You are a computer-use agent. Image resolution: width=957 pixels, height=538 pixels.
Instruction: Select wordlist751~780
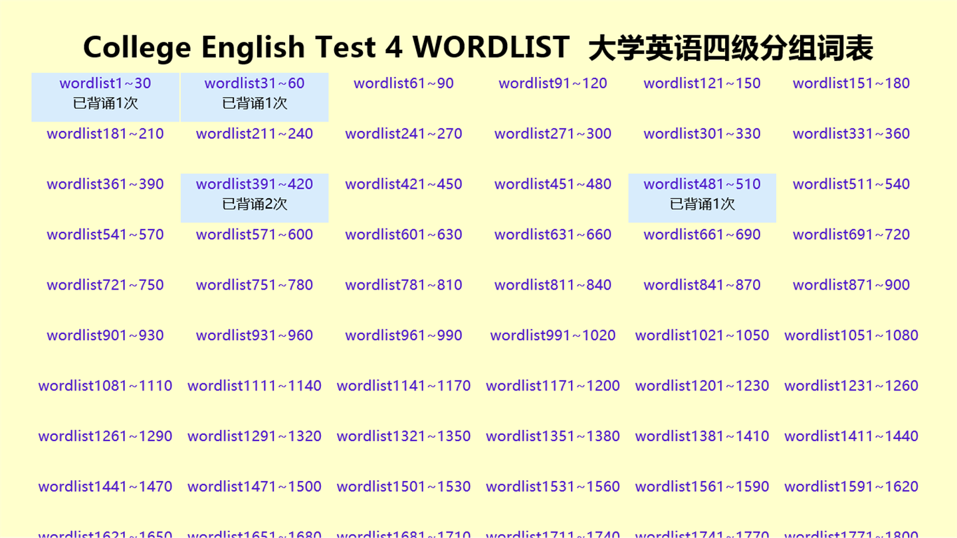(255, 285)
